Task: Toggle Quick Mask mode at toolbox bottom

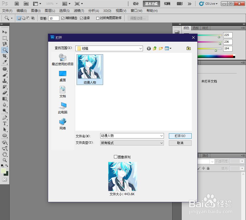Action: pyautogui.click(x=5, y=180)
